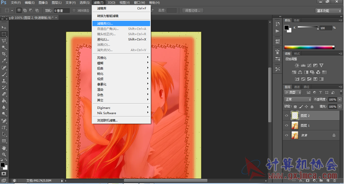Open marquee tool preset picker arrow
Screen dimensions: 344x184
[12, 11]
